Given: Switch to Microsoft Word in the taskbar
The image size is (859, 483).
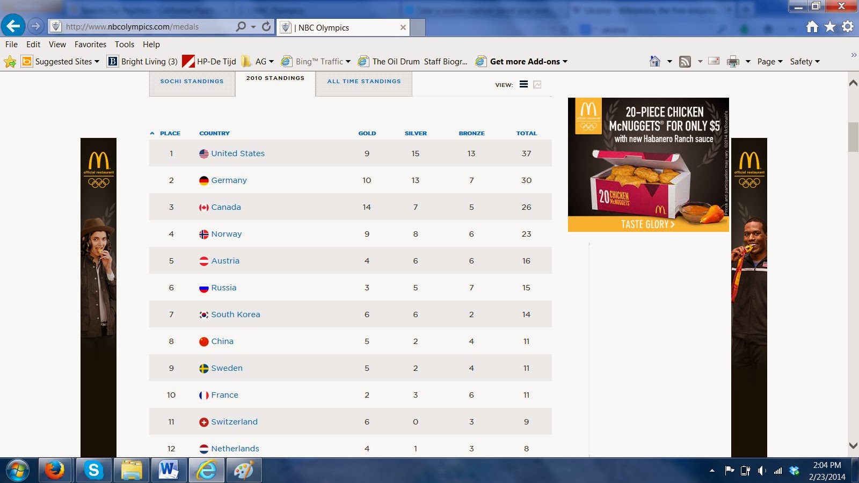Looking at the screenshot, I should point(169,471).
